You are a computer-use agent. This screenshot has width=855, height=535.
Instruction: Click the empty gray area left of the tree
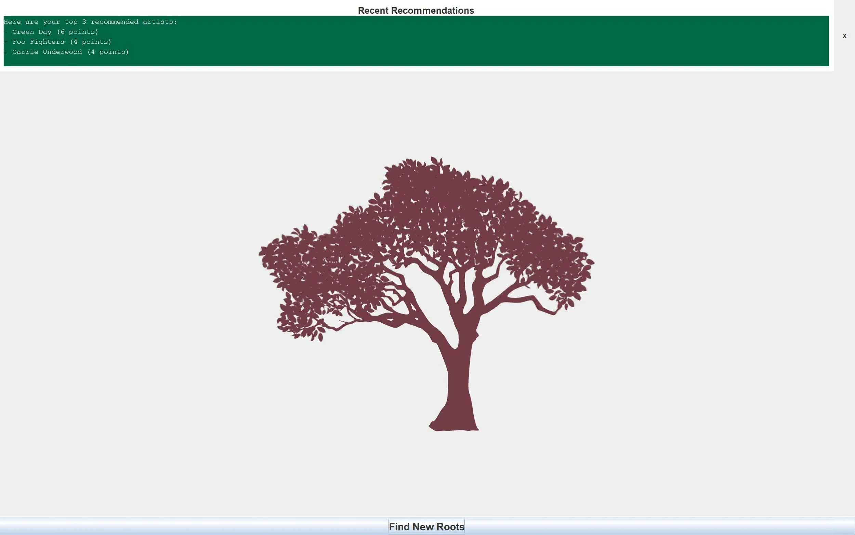point(124,283)
